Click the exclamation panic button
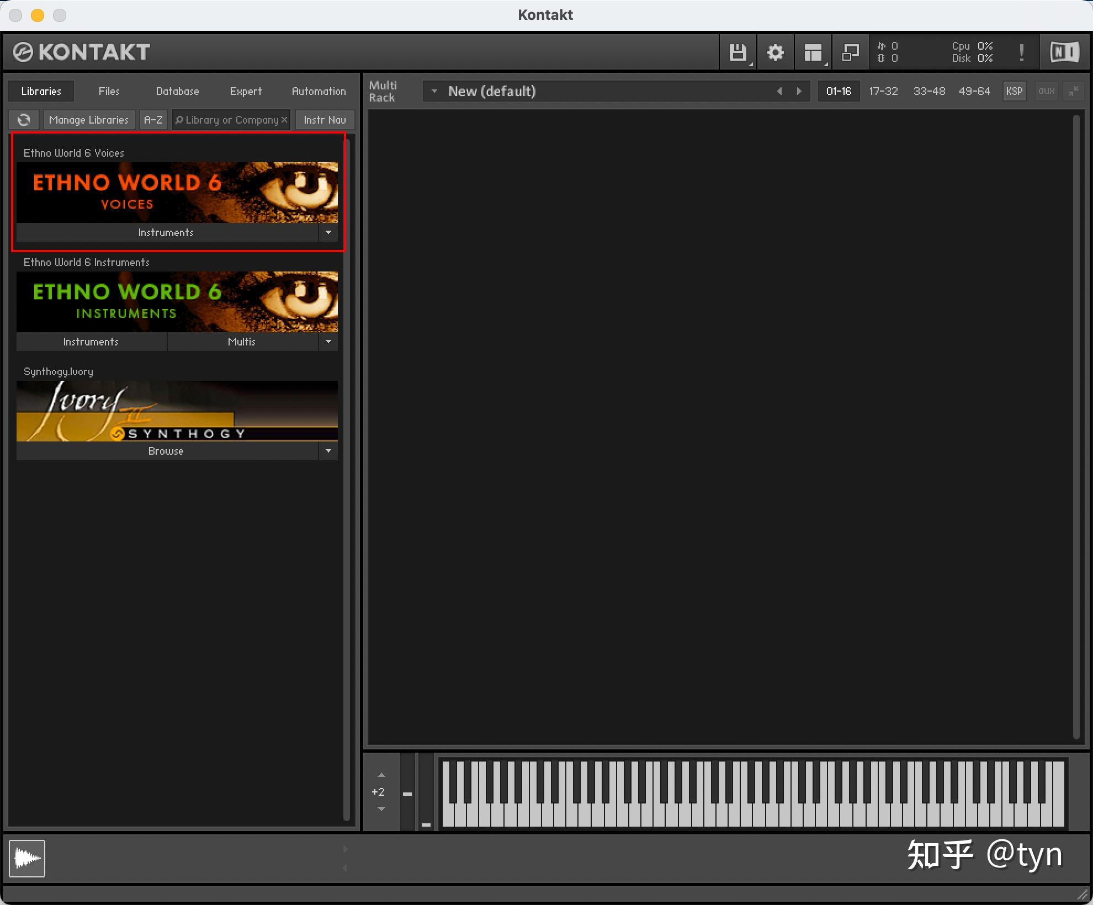1093x905 pixels. coord(1022,52)
